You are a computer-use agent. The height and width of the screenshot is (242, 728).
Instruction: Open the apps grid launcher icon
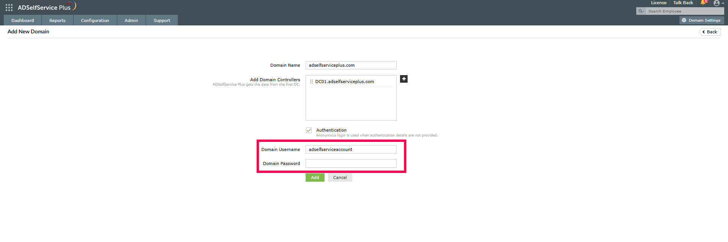coord(9,8)
